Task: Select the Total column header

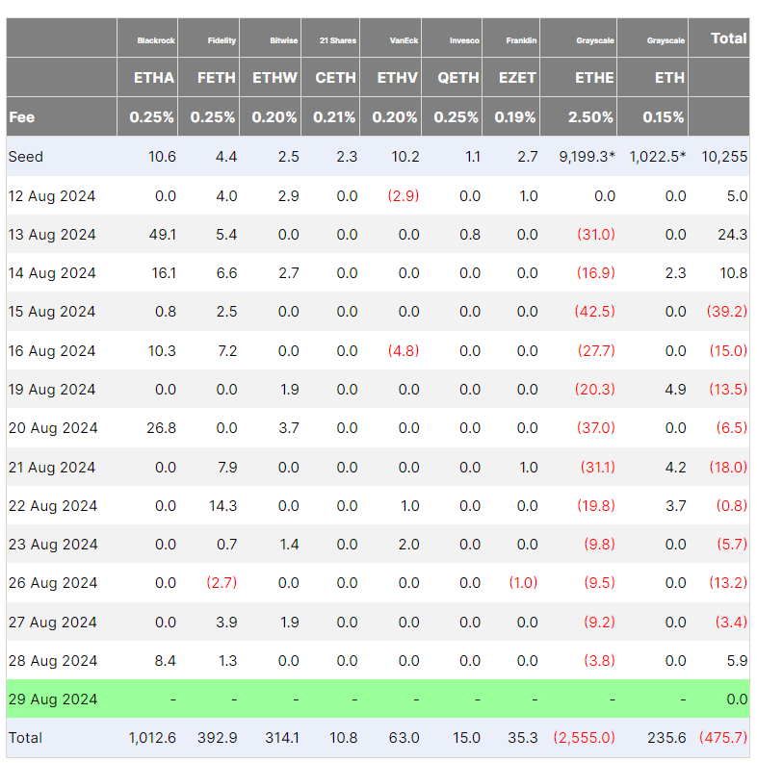Action: click(728, 38)
